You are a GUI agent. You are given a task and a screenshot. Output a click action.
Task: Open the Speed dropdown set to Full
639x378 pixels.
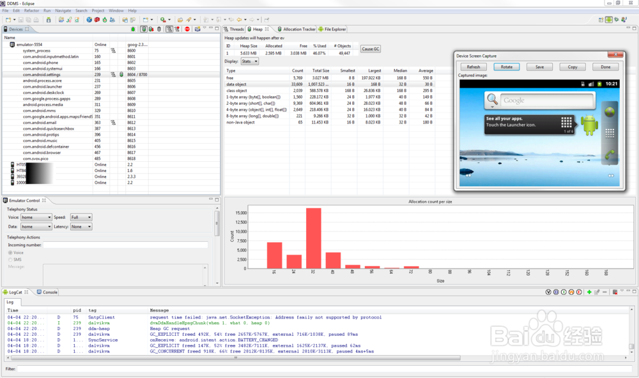tap(81, 217)
